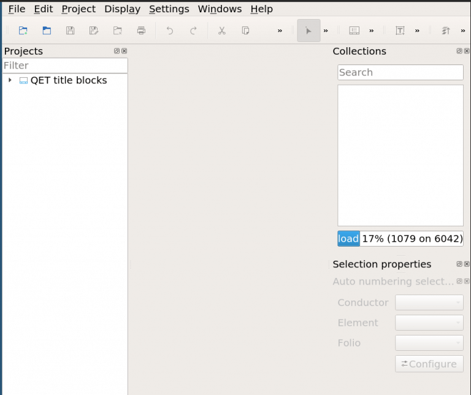Open the Edit menu
Screen dimensions: 471x395
pyautogui.click(x=44, y=9)
